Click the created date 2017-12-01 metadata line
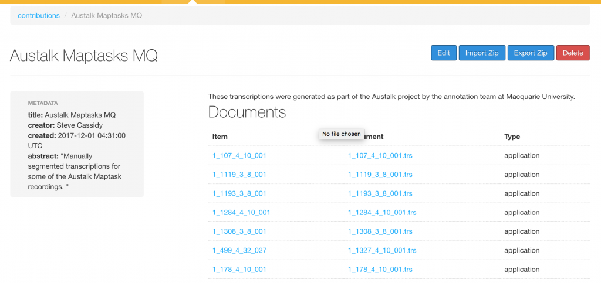This screenshot has width=601, height=283. 77,141
